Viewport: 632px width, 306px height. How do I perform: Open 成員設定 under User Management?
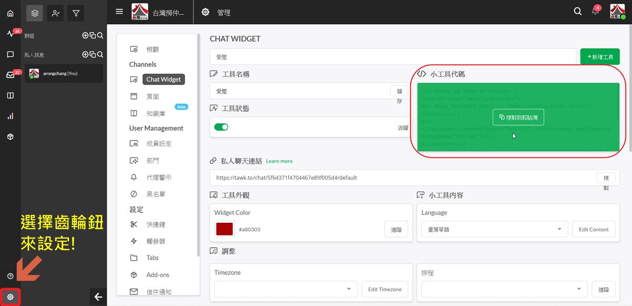[x=159, y=144]
